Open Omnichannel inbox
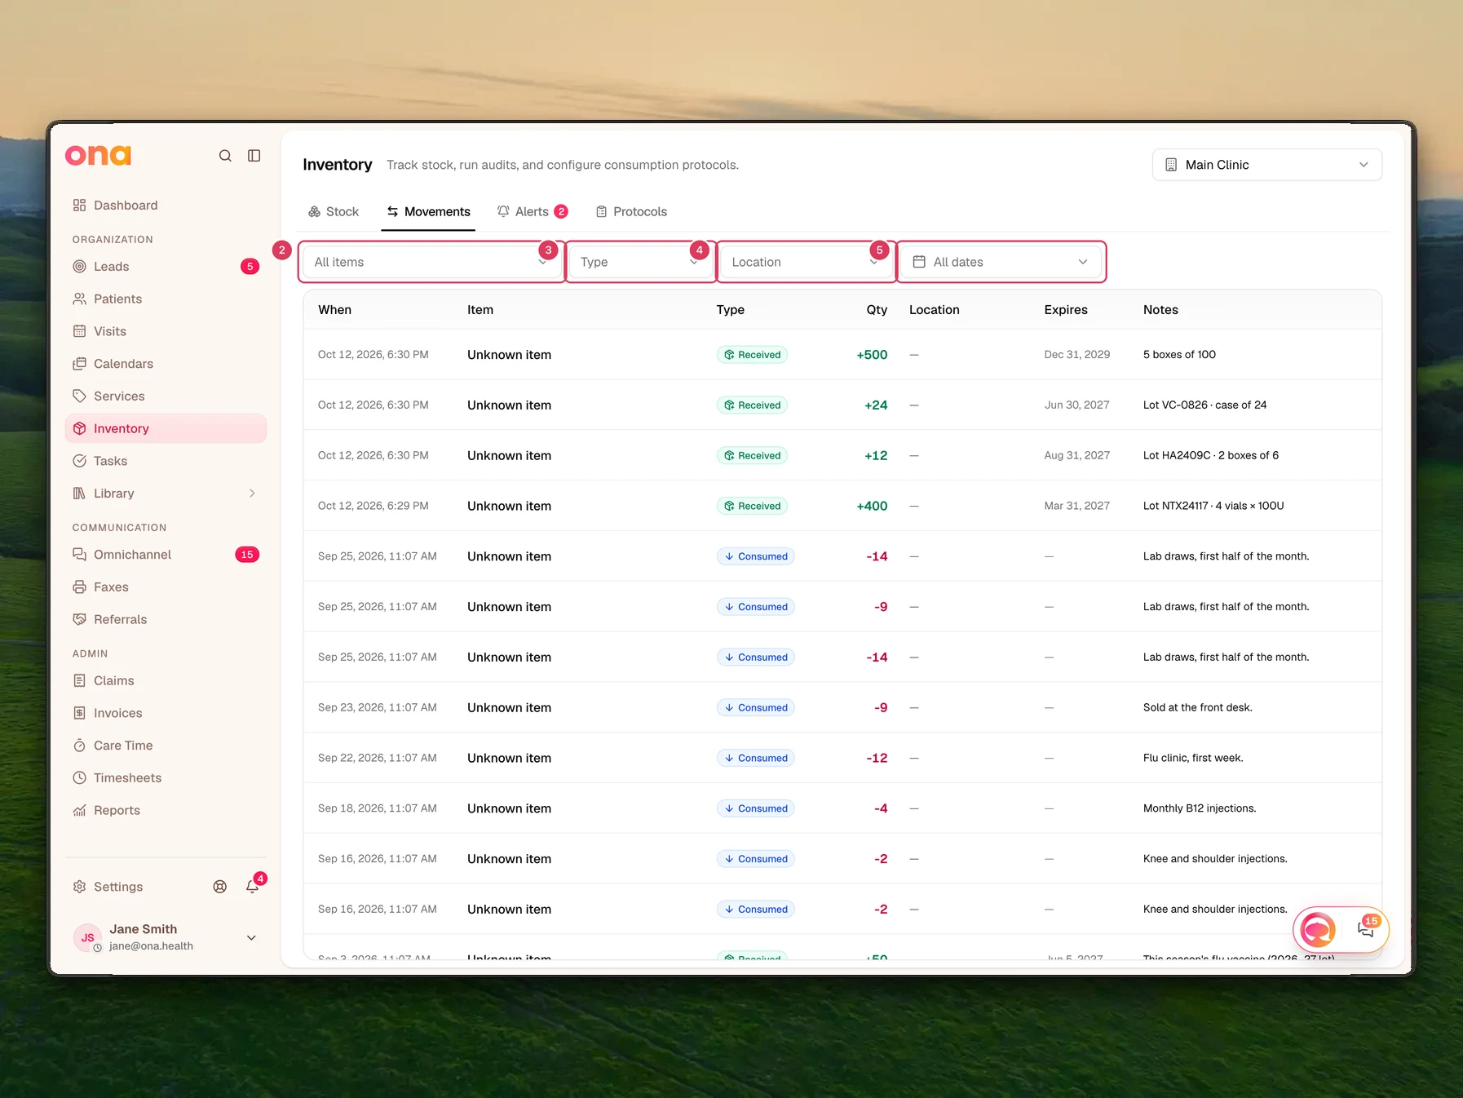Screen dimensions: 1463x1098 point(166,555)
